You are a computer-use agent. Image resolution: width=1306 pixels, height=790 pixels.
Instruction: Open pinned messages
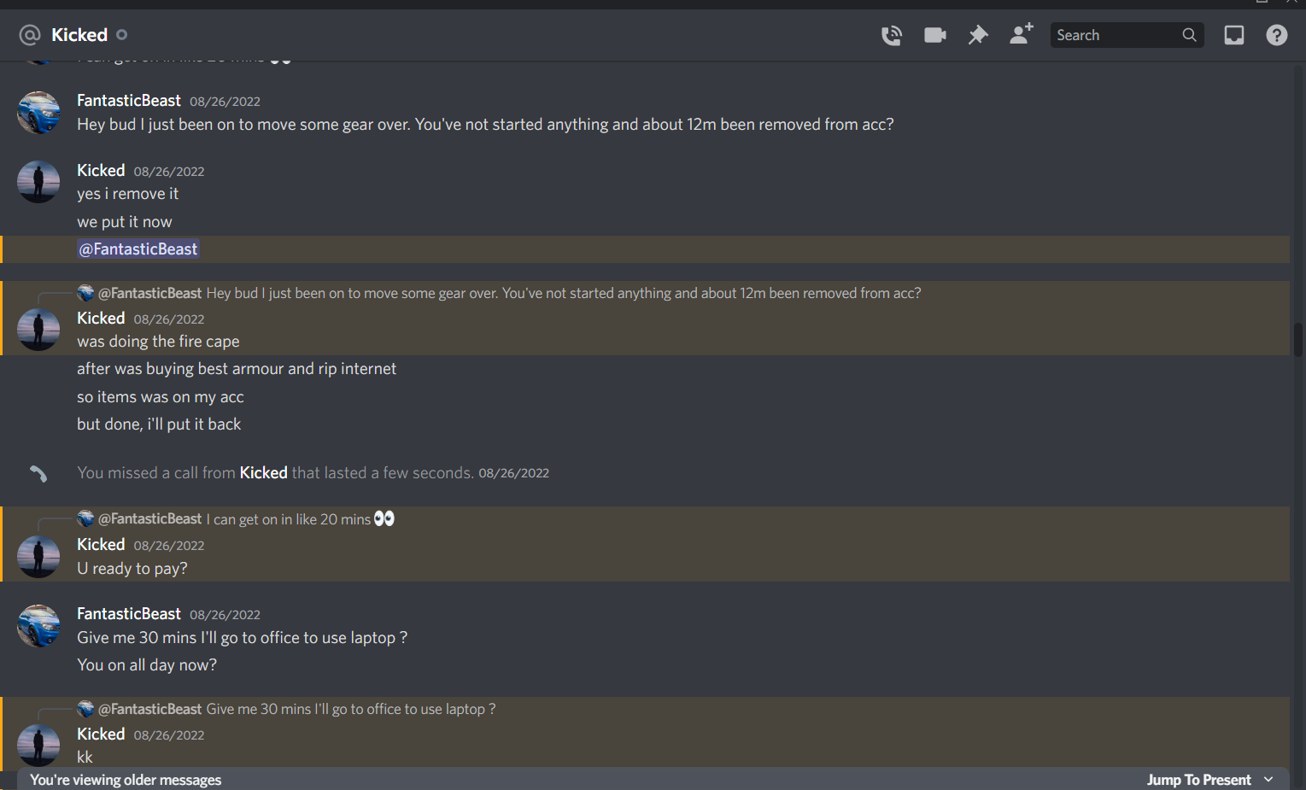978,35
